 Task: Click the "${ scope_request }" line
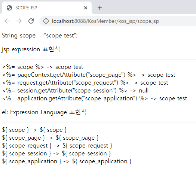click(57, 146)
